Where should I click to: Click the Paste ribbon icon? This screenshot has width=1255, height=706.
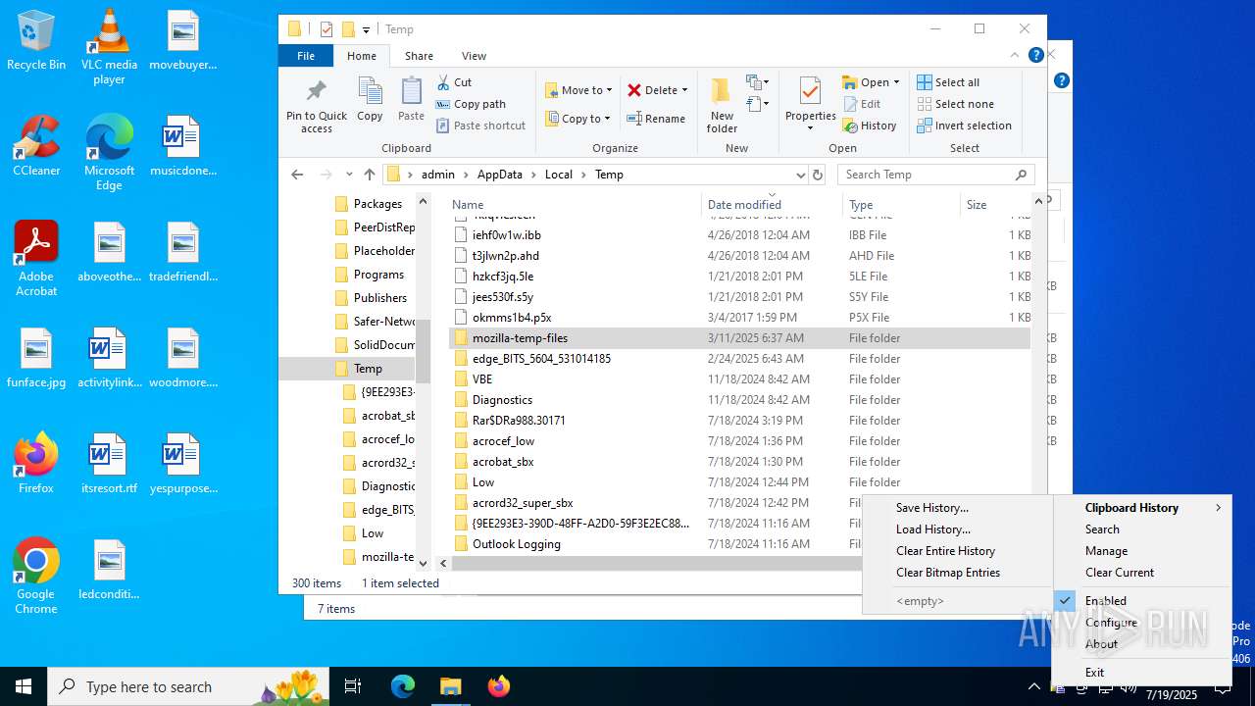coord(411,100)
